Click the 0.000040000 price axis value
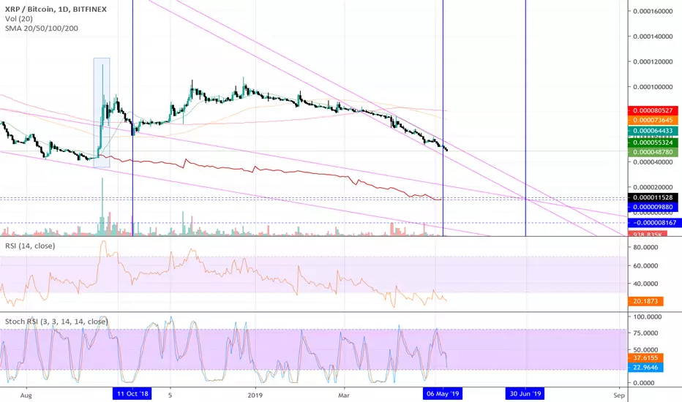The image size is (682, 402). coord(653,162)
